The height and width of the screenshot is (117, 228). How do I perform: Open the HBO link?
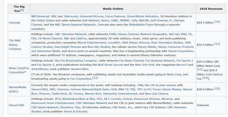[x=52, y=89]
